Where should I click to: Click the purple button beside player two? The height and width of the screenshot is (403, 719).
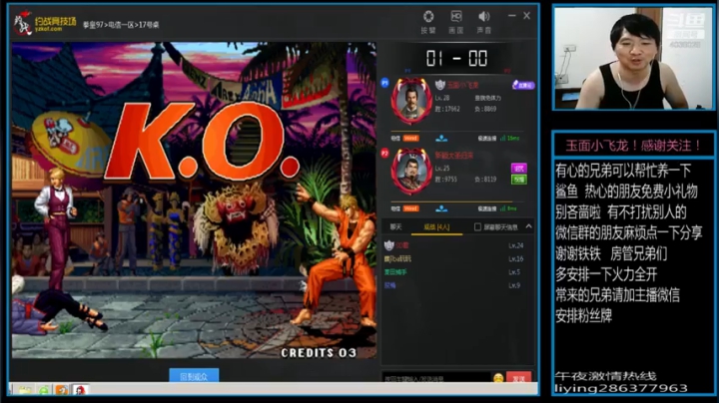point(518,168)
